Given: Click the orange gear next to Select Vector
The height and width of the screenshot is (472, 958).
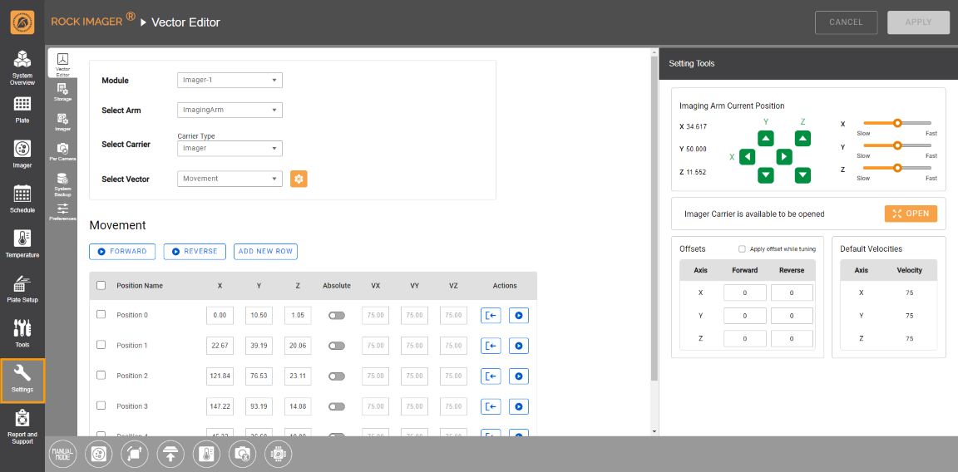Looking at the screenshot, I should 299,179.
